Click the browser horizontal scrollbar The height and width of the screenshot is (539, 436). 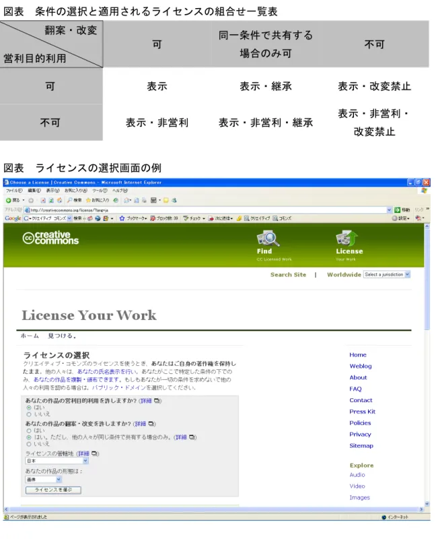coord(214,509)
